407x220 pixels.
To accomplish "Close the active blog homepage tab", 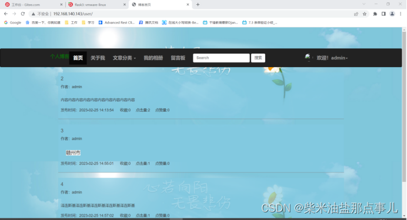I will [x=188, y=5].
